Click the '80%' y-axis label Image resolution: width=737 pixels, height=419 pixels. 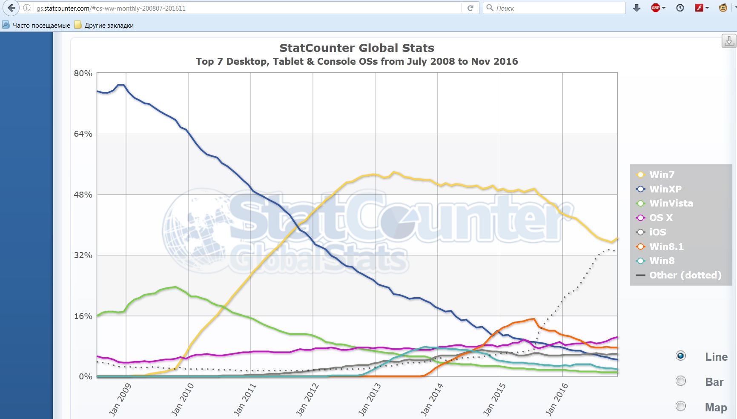tap(83, 73)
